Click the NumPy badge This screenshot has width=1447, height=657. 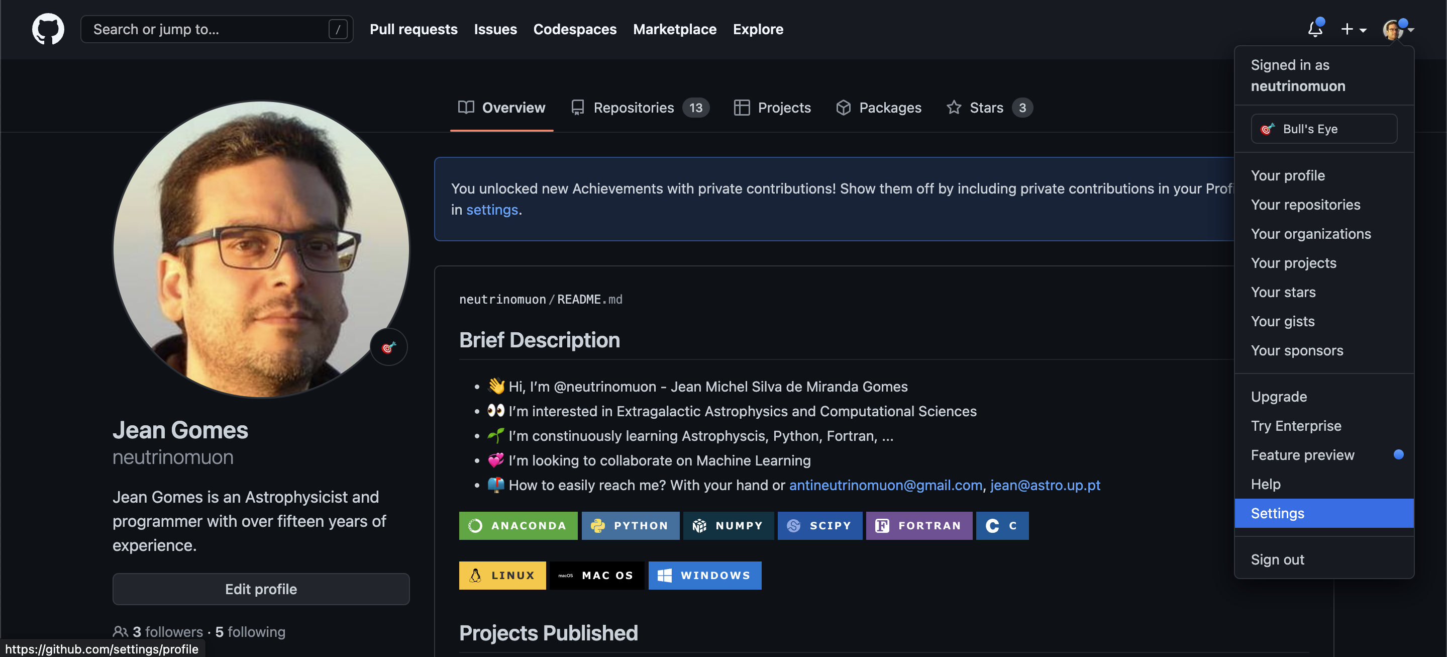click(x=728, y=525)
